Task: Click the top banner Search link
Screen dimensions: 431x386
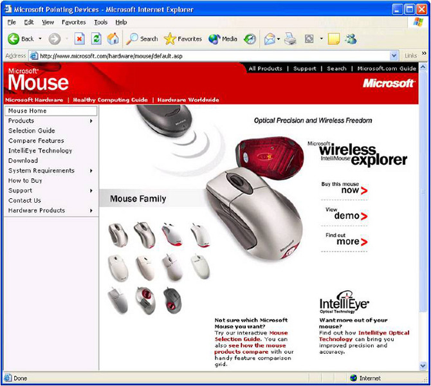Action: 336,68
